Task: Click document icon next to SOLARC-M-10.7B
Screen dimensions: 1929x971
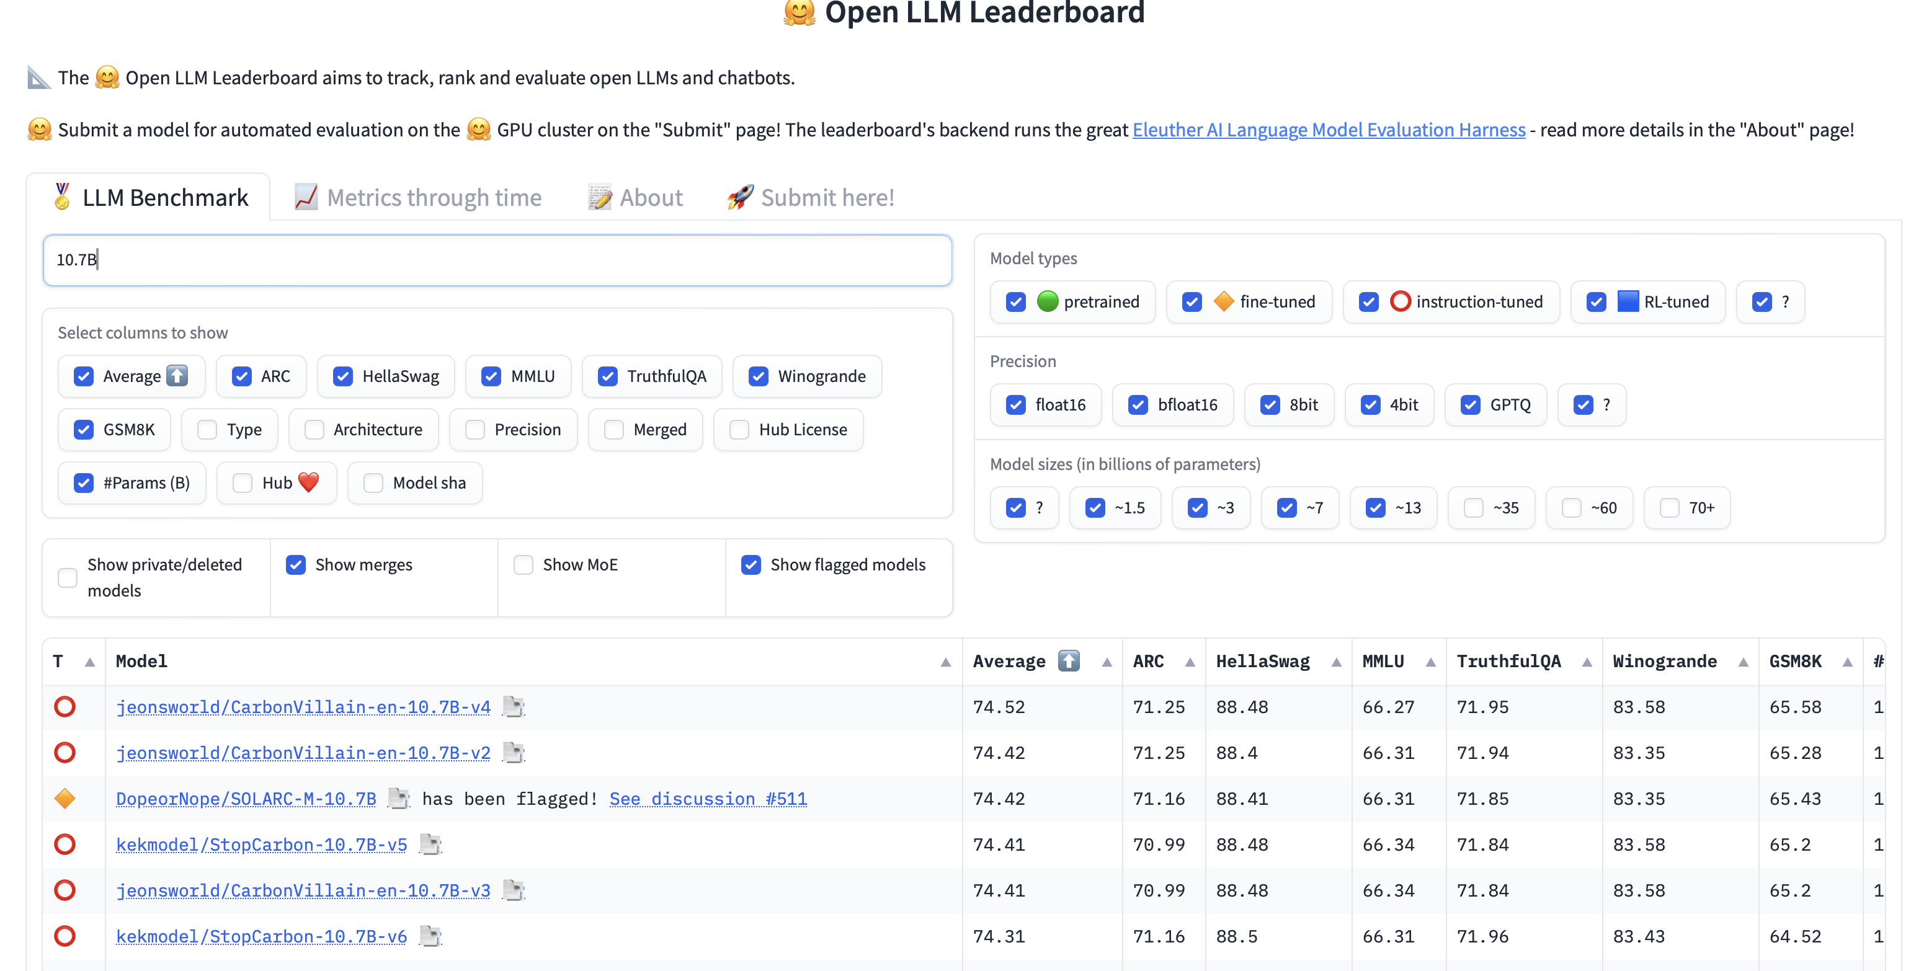Action: 398,799
